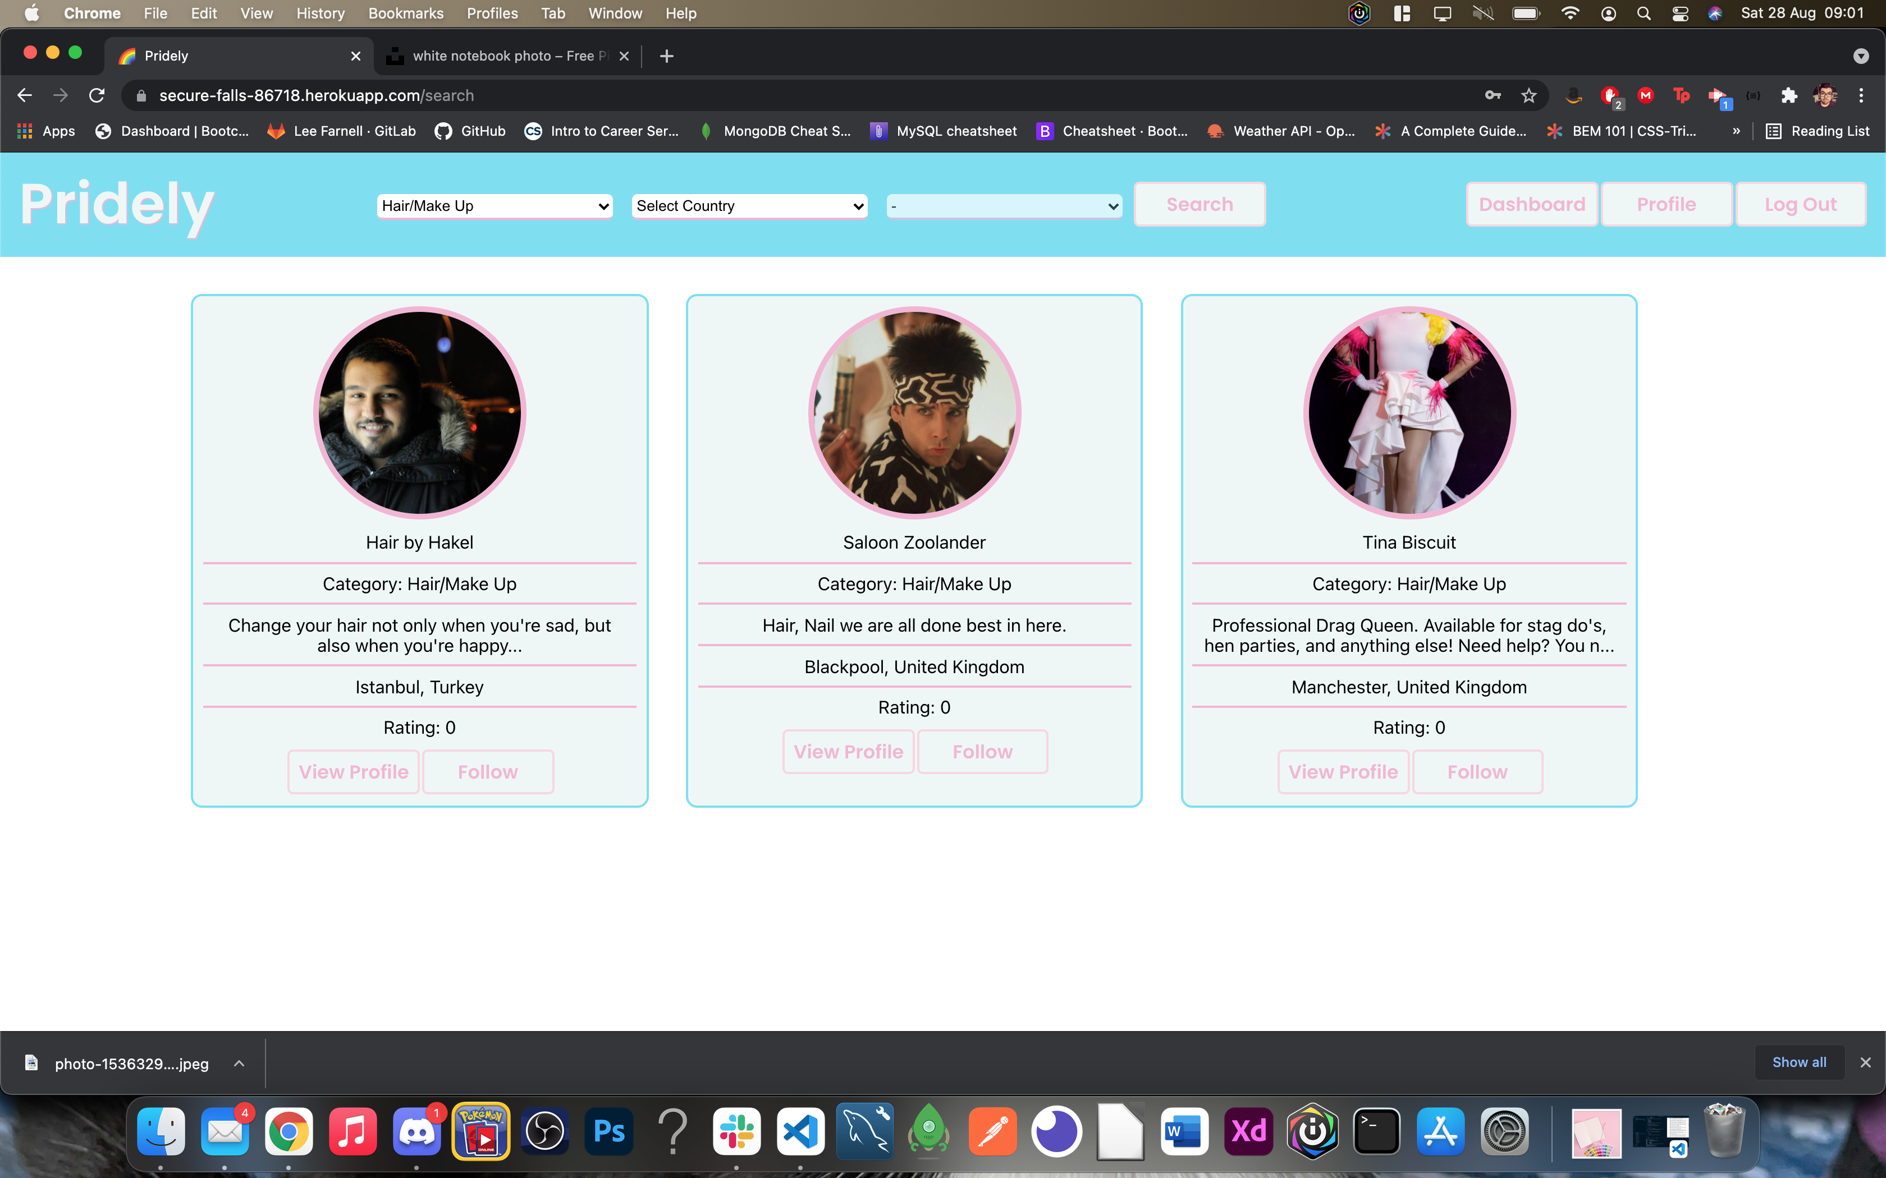
Task: Open the saved passwords key icon
Action: click(x=1493, y=95)
